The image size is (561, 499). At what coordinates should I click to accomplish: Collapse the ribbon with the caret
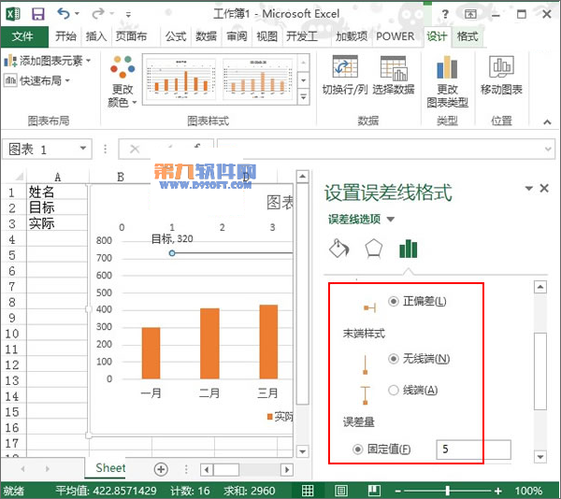click(x=547, y=122)
